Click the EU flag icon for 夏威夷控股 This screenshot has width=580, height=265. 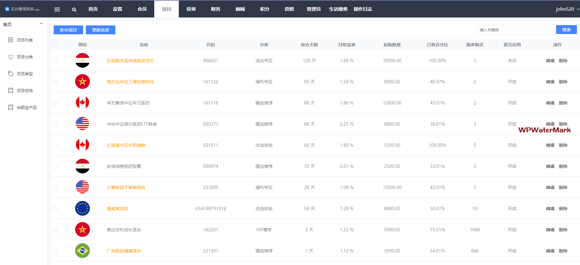pos(82,208)
